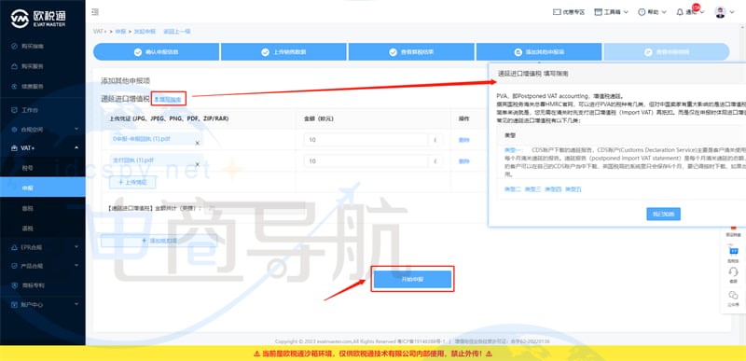Click the 欧税通 EVAT MASTER logo
Viewport: 746px width, 361px height.
point(39,19)
